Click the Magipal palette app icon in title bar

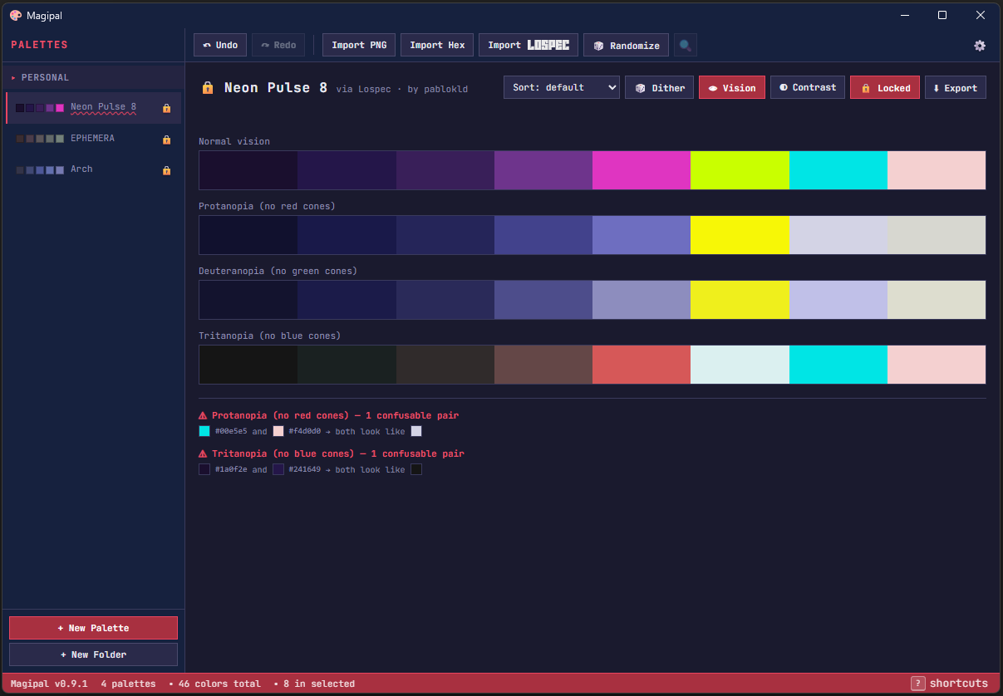(x=16, y=15)
